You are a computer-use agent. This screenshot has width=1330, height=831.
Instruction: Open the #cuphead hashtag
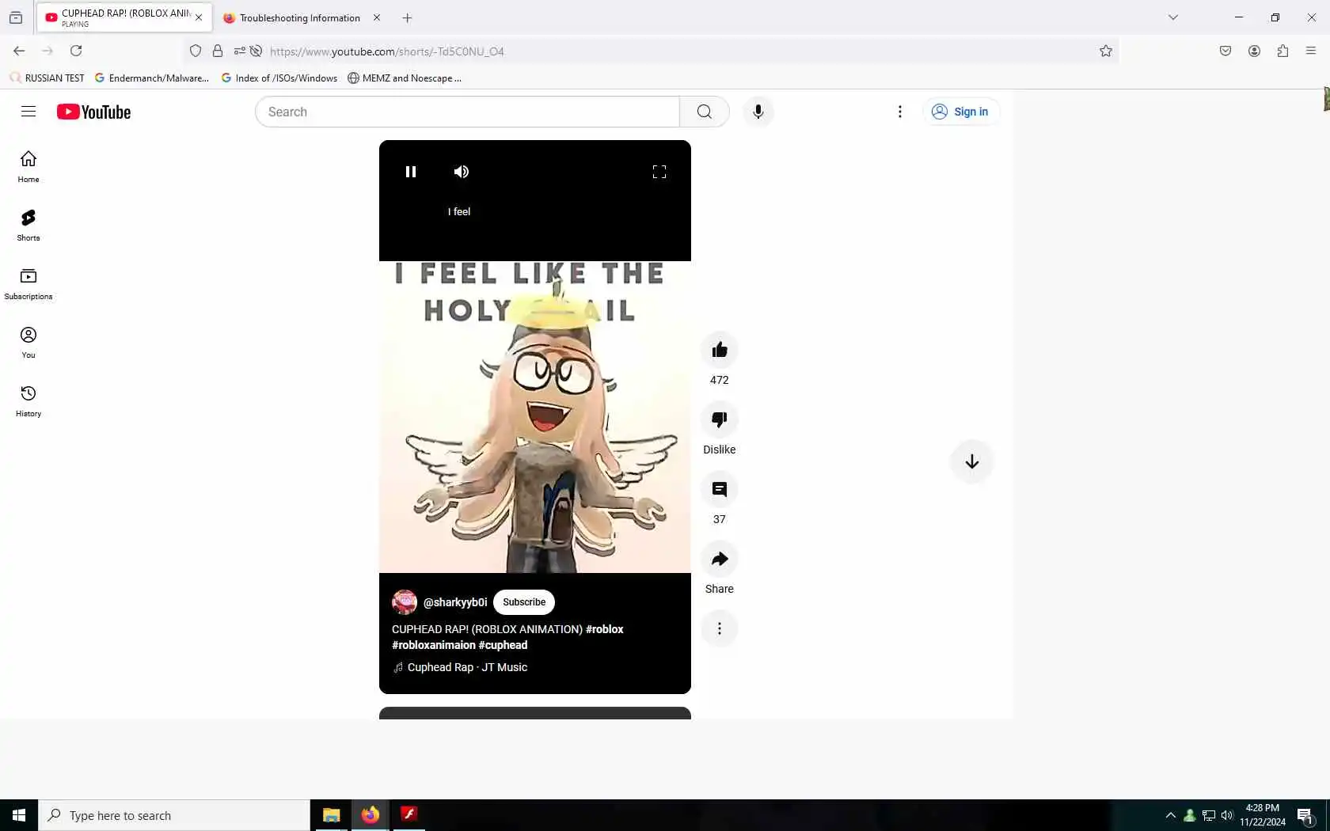(503, 645)
